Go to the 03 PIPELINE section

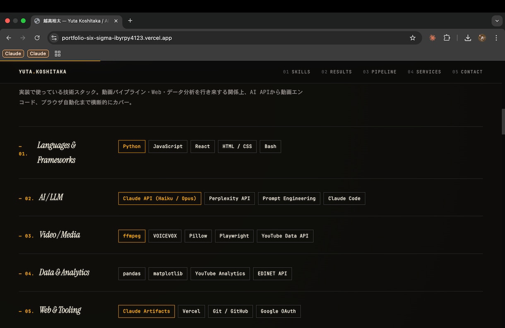tap(380, 72)
